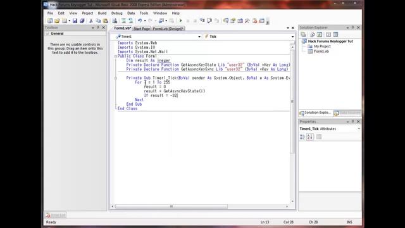Click the Save All toolbar icon
Viewport: 405px width, 228px height.
82,21
